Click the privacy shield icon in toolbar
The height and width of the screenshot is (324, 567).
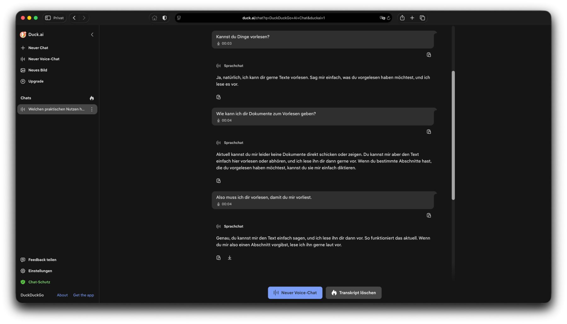164,18
